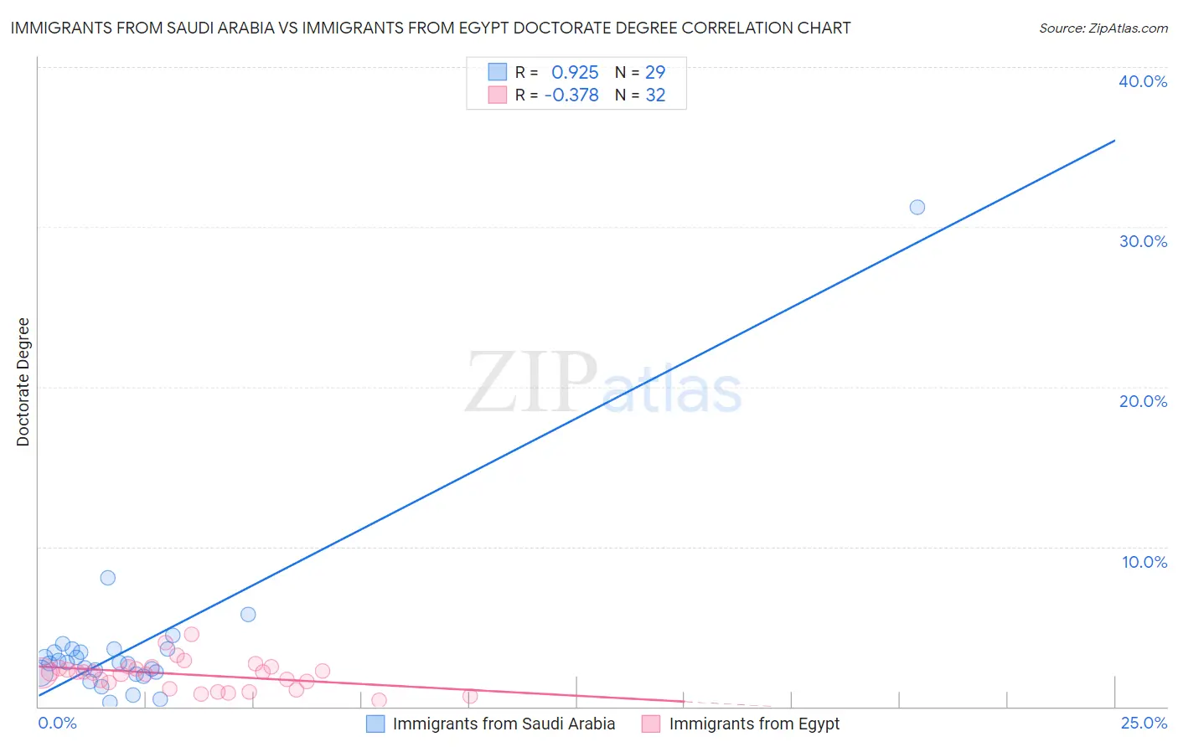
Task: Click the blue data point near 8%
Action: pyautogui.click(x=108, y=578)
